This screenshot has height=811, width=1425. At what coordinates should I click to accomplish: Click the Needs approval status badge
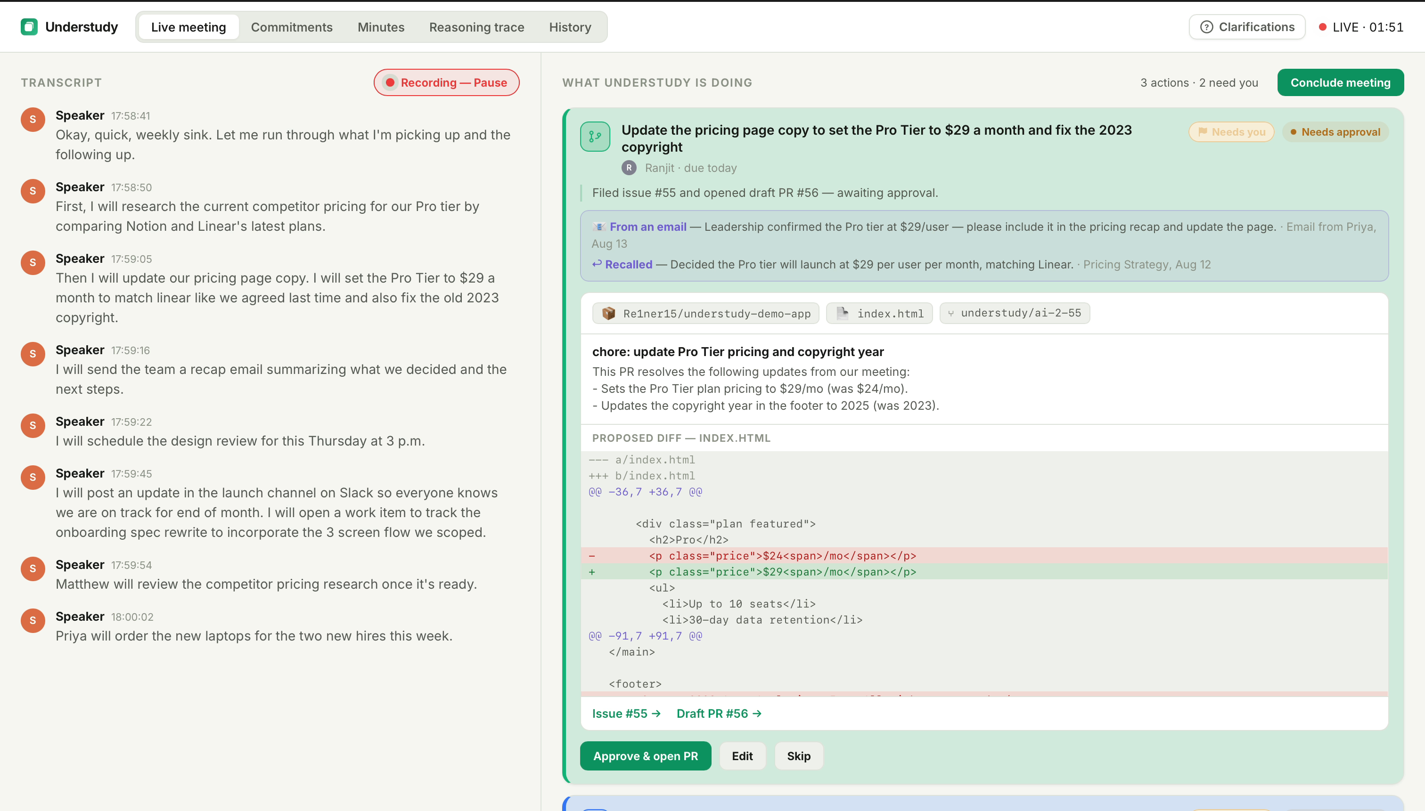[x=1335, y=132]
